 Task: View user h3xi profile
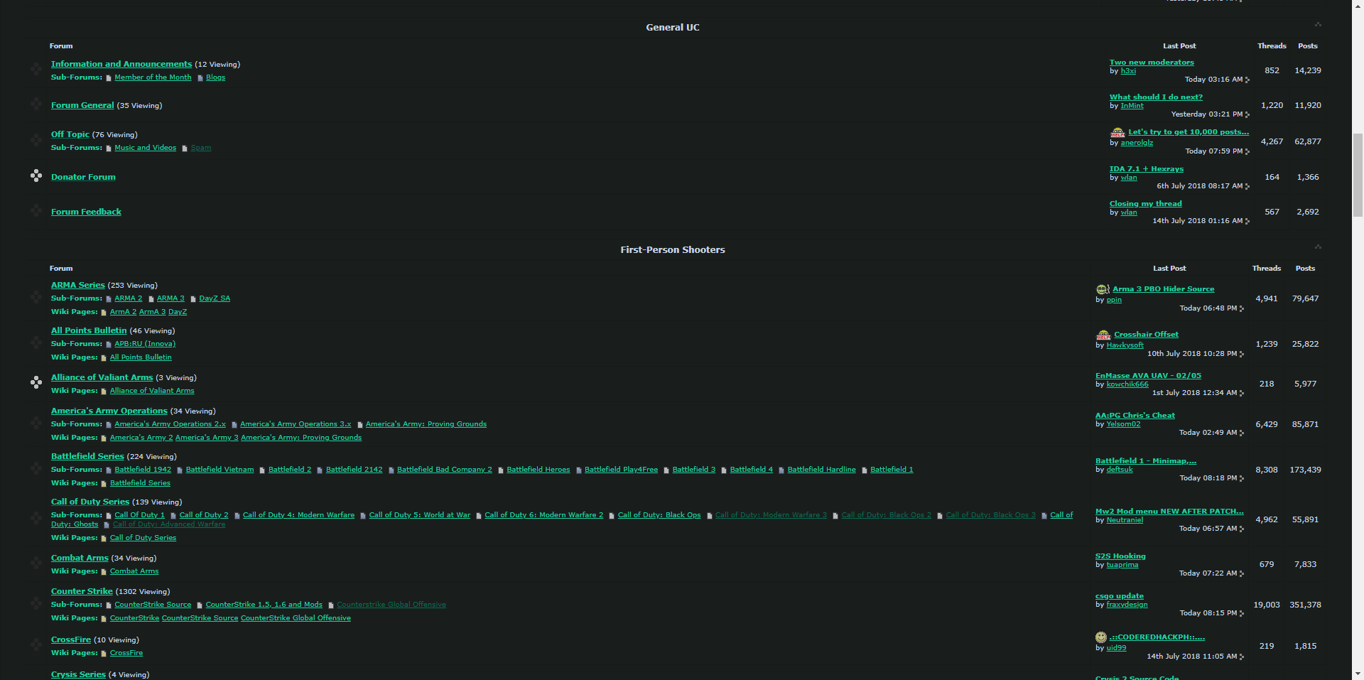[x=1128, y=71]
